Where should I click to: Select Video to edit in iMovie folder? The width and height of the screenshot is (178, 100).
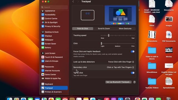(x=152, y=53)
